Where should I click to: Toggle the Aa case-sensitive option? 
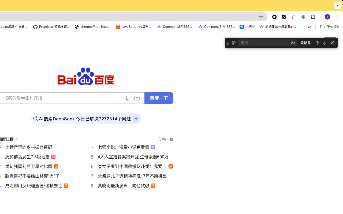click(x=293, y=43)
